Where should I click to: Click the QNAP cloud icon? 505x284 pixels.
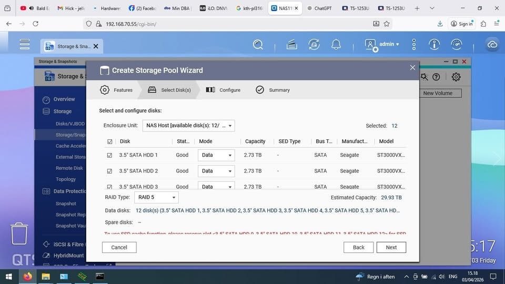[x=492, y=45]
